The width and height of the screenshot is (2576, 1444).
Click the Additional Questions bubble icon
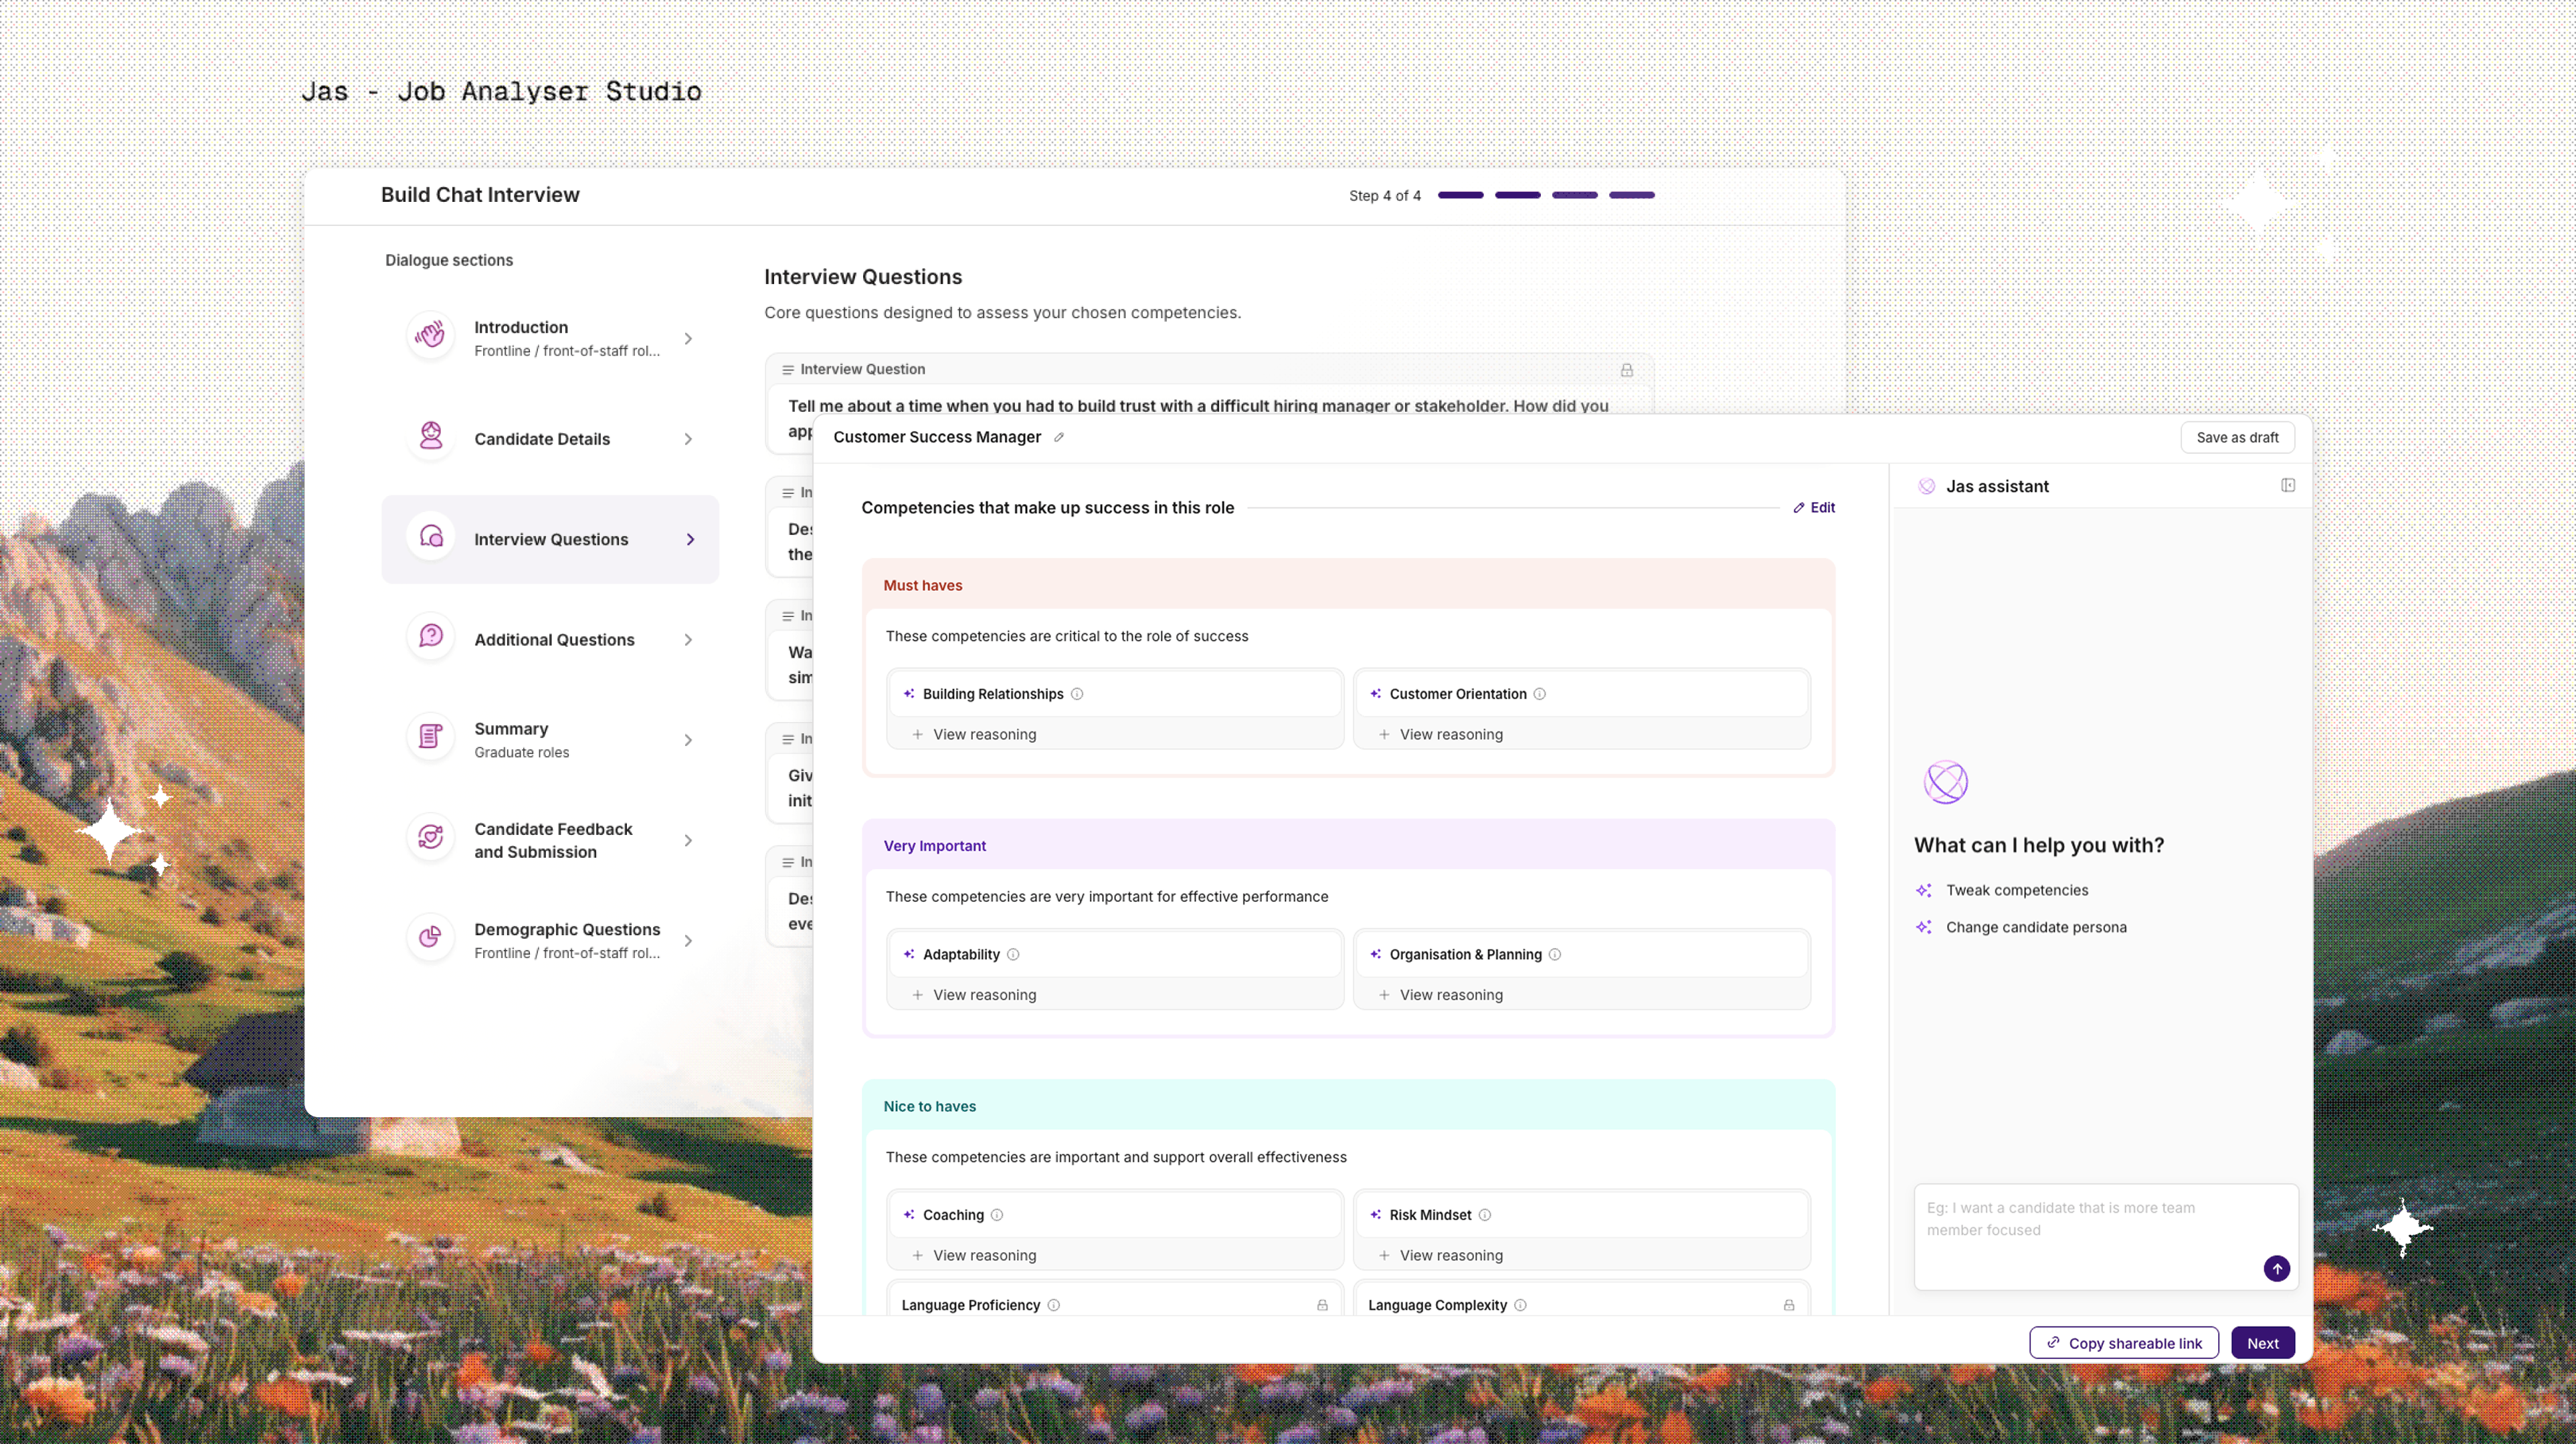(431, 638)
